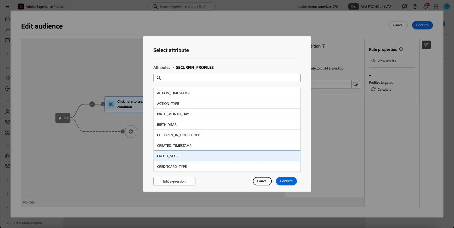Open the app switcher grid icon

[436, 6]
